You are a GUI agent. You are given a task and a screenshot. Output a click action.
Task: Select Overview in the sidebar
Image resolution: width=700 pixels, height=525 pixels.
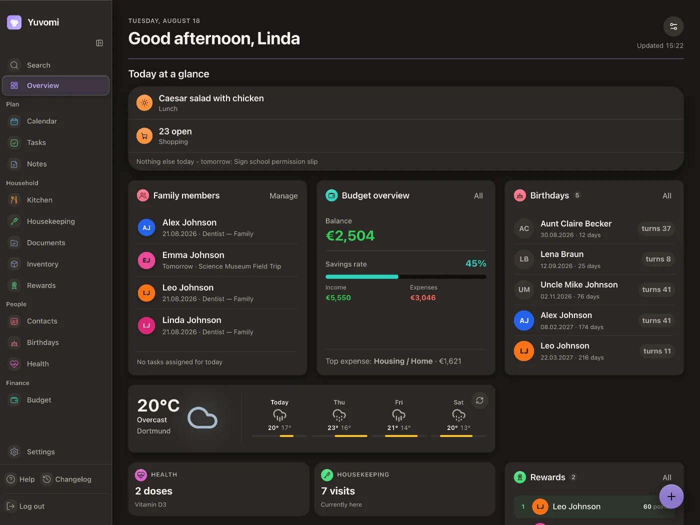pyautogui.click(x=56, y=85)
